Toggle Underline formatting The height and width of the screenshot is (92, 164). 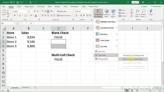click(x=20, y=15)
